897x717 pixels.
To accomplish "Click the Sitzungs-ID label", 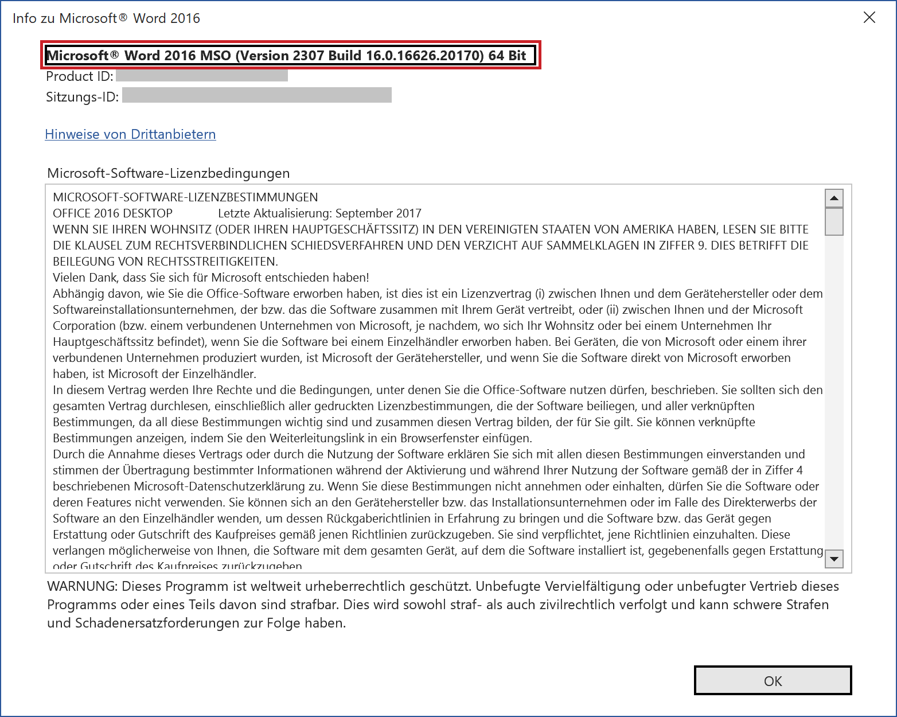I will coord(83,97).
